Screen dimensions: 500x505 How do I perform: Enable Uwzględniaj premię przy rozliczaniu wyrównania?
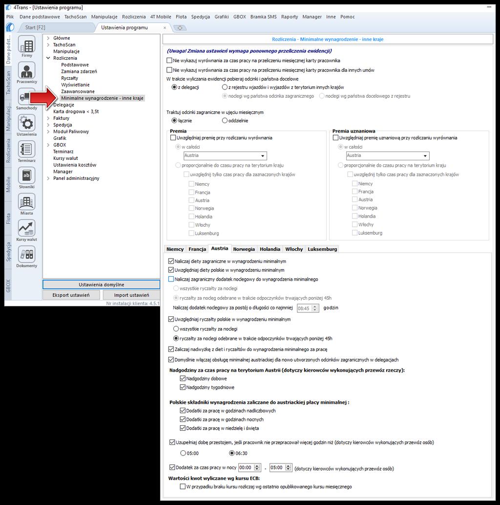click(x=173, y=137)
